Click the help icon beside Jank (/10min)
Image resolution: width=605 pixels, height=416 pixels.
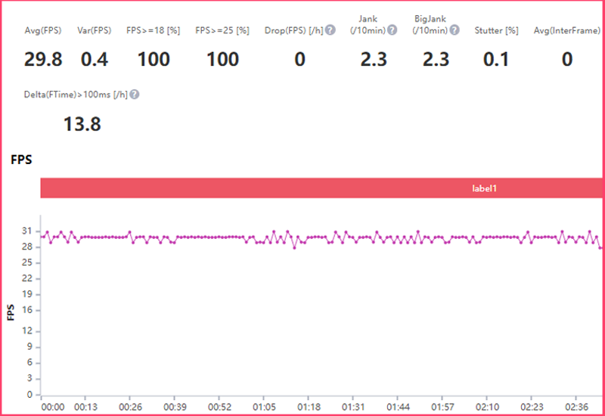pos(392,30)
